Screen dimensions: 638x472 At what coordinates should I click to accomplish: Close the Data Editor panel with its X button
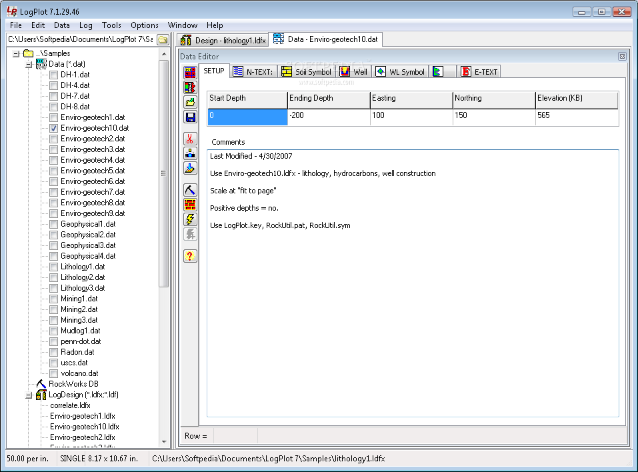click(622, 57)
